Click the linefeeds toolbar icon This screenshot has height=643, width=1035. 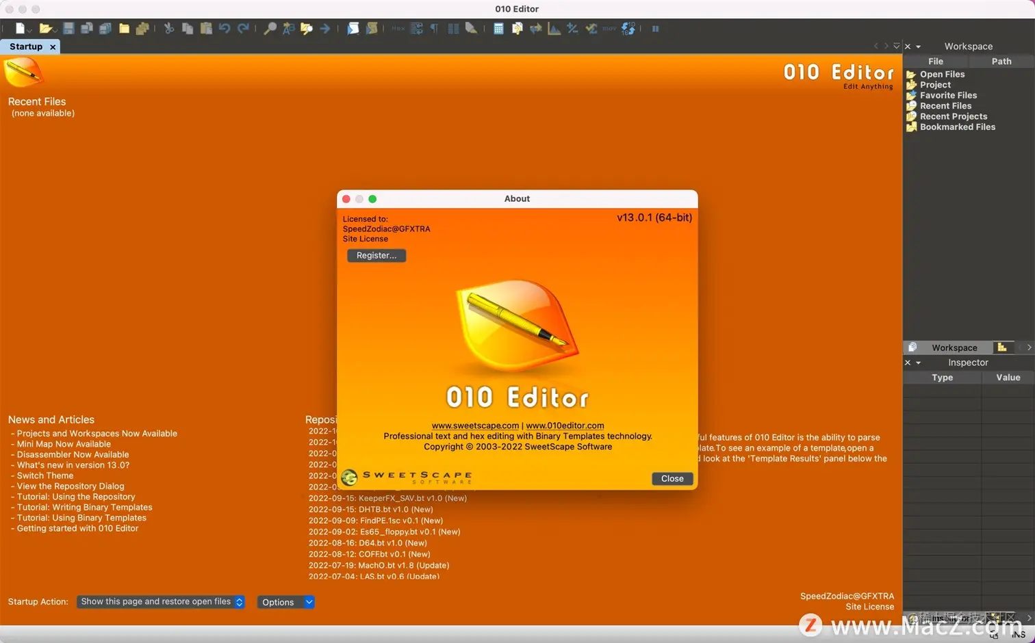416,29
